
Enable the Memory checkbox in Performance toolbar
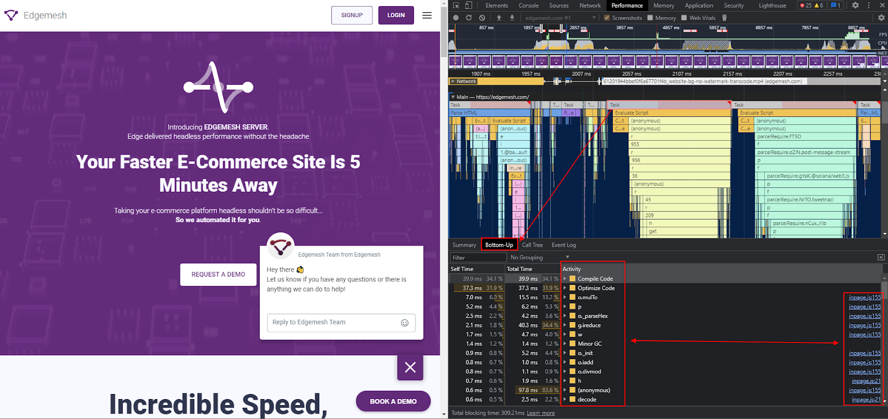650,18
